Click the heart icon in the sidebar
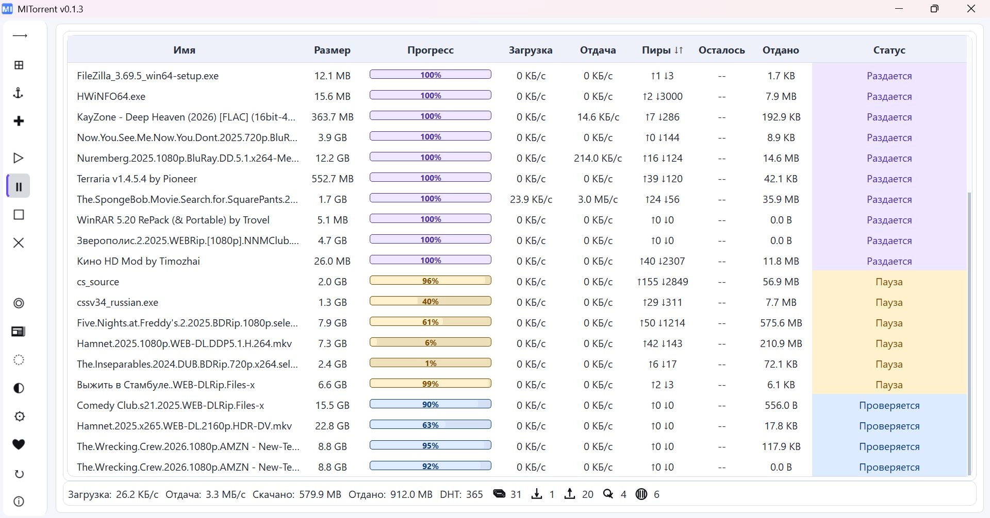 tap(19, 444)
